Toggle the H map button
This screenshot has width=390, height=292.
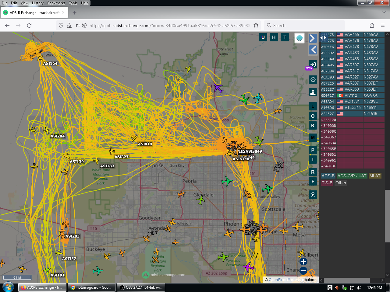[274, 37]
